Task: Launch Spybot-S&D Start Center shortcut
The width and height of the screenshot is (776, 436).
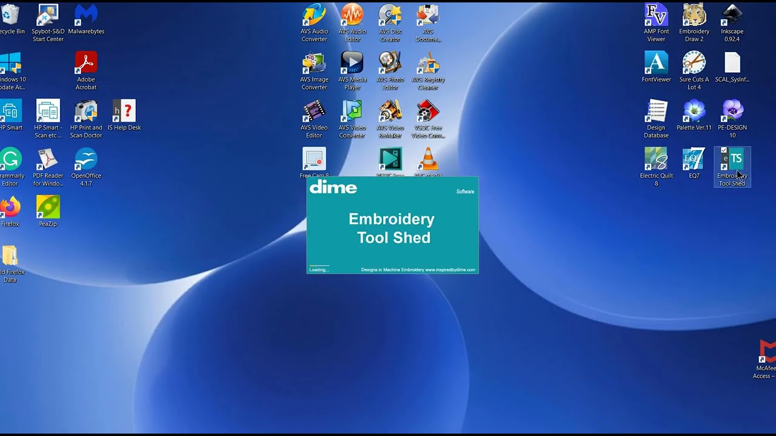Action: (x=48, y=22)
